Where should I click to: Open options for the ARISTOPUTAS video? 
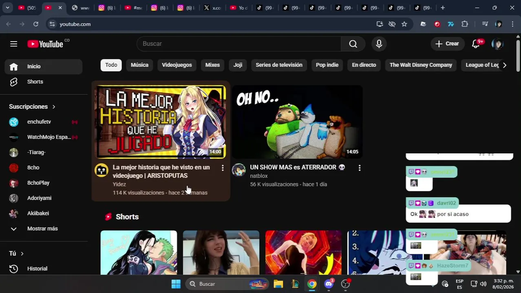[223, 168]
